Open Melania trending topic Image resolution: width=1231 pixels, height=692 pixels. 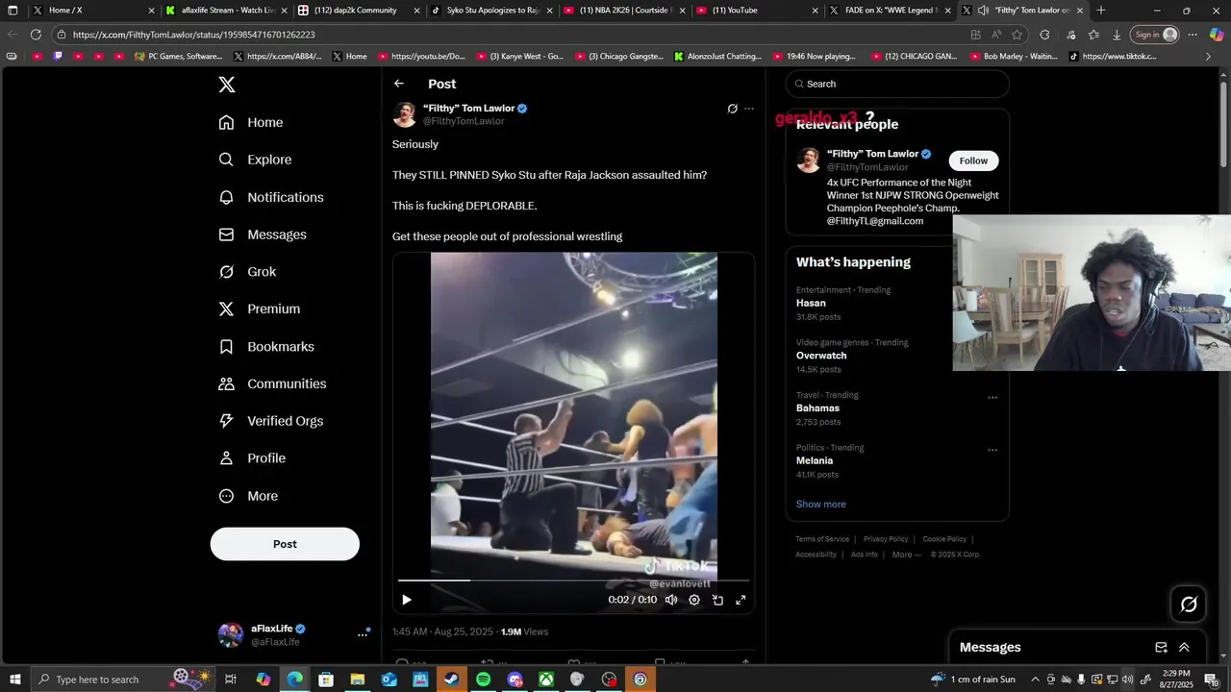[x=815, y=460]
